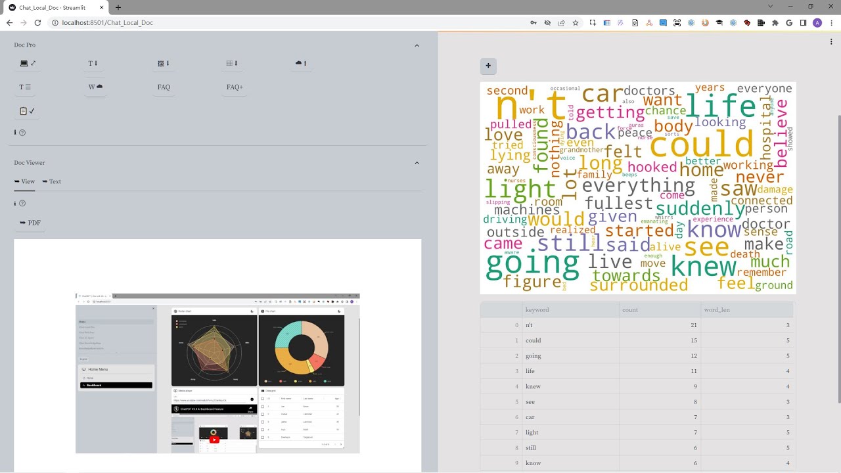Click the screenshot capture extension icon
Viewport: 841px width, 473px height.
[593, 22]
